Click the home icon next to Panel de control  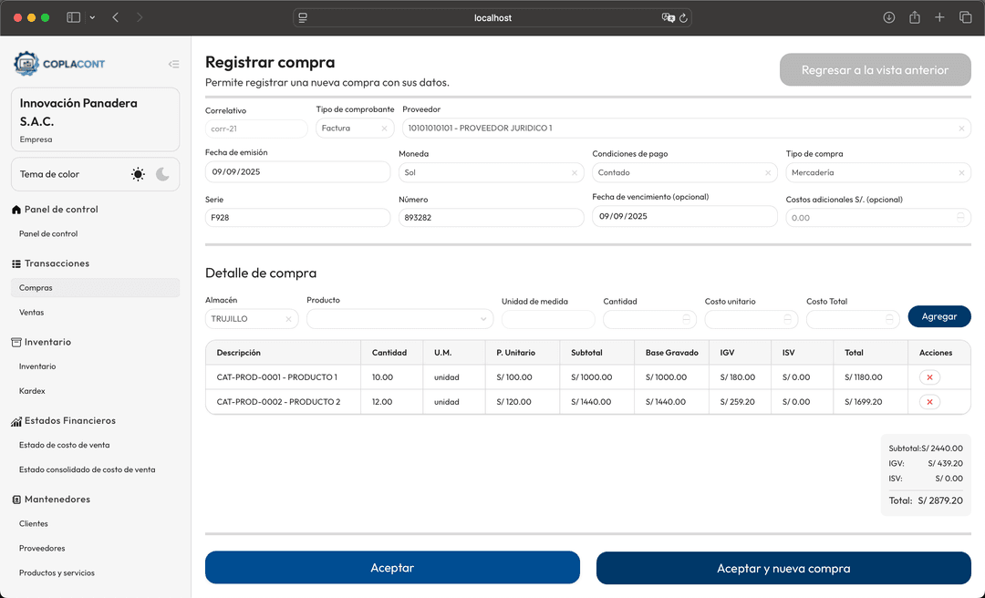click(16, 209)
